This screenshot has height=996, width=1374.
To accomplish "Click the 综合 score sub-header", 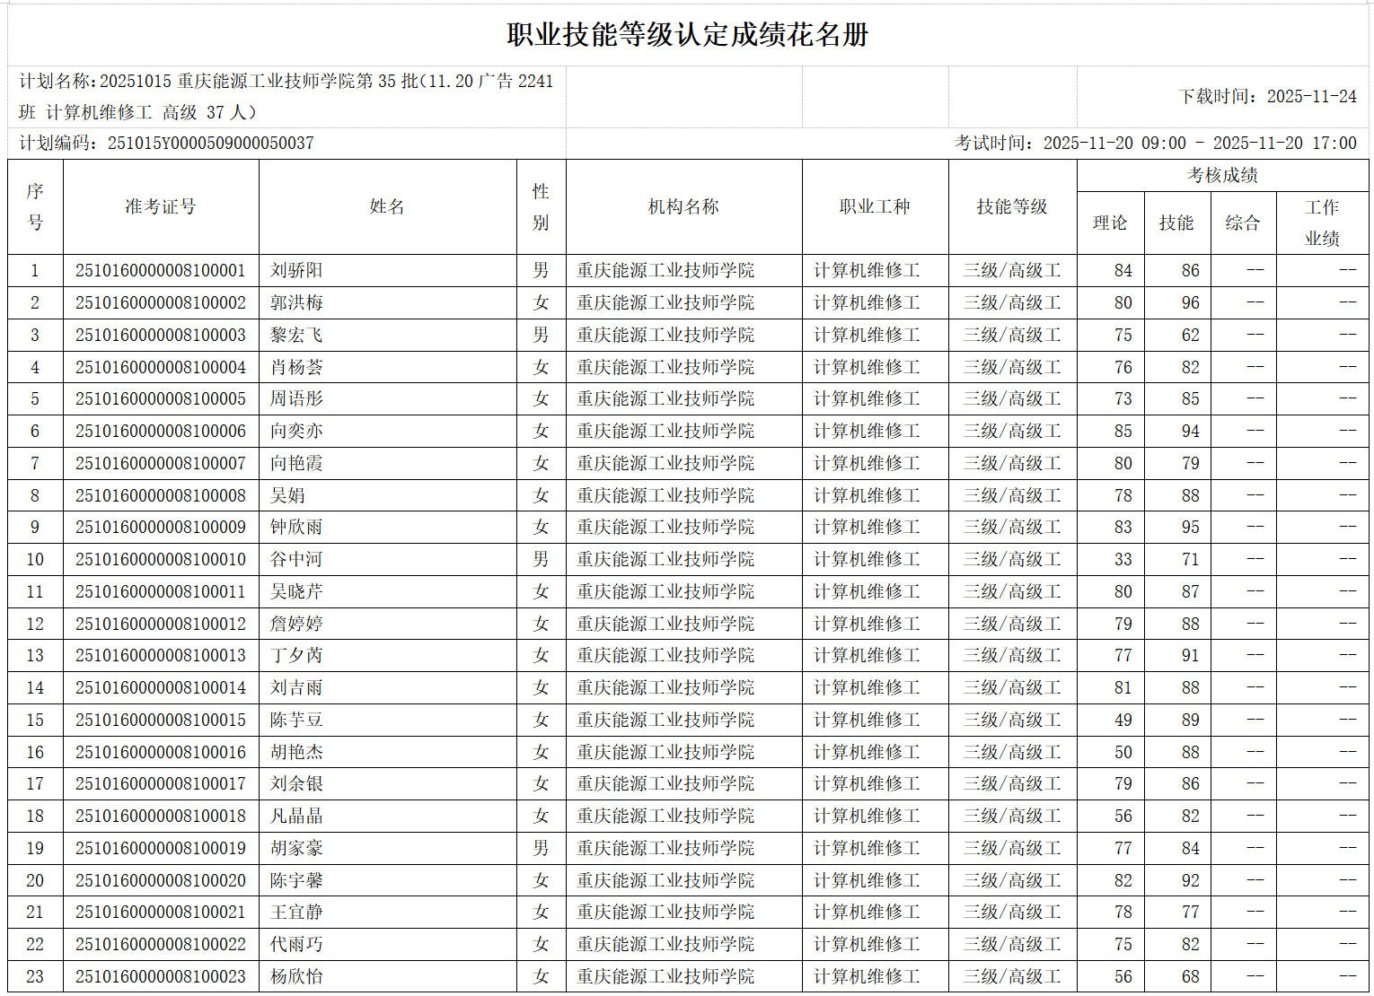I will tap(1243, 223).
